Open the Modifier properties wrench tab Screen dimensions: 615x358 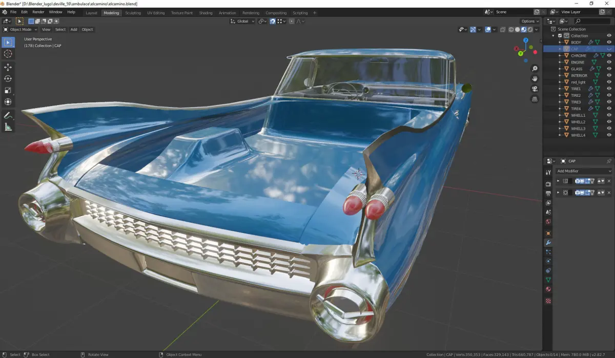(x=548, y=242)
